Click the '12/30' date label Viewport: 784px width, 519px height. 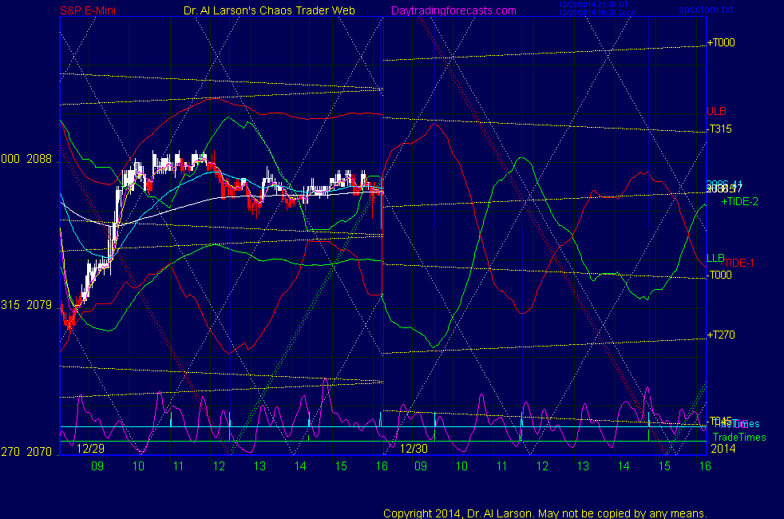coord(414,449)
